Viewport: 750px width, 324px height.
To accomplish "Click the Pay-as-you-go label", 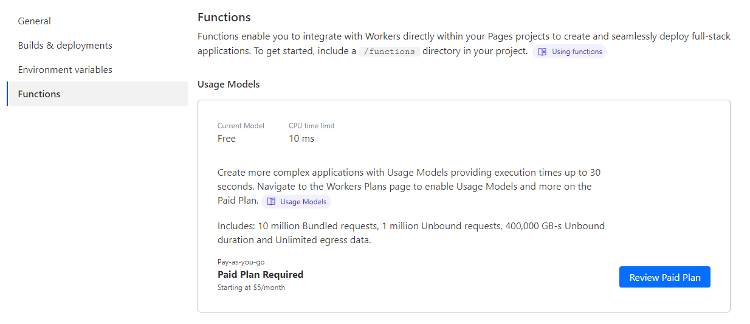I will pos(241,262).
